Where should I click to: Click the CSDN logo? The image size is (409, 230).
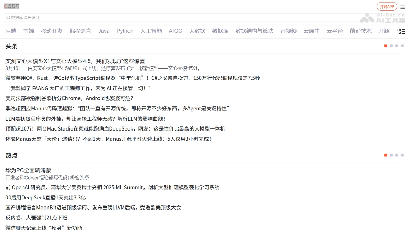pyautogui.click(x=12, y=6)
